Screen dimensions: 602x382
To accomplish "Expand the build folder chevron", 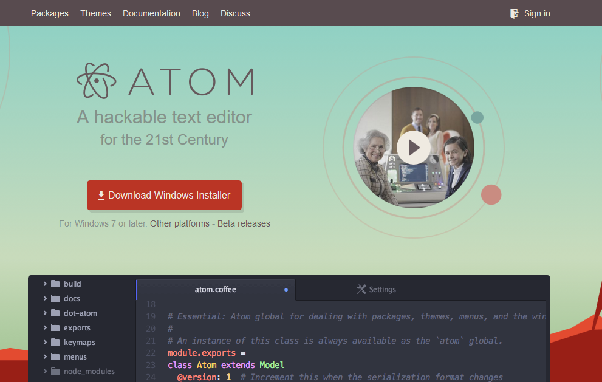I will [x=45, y=284].
